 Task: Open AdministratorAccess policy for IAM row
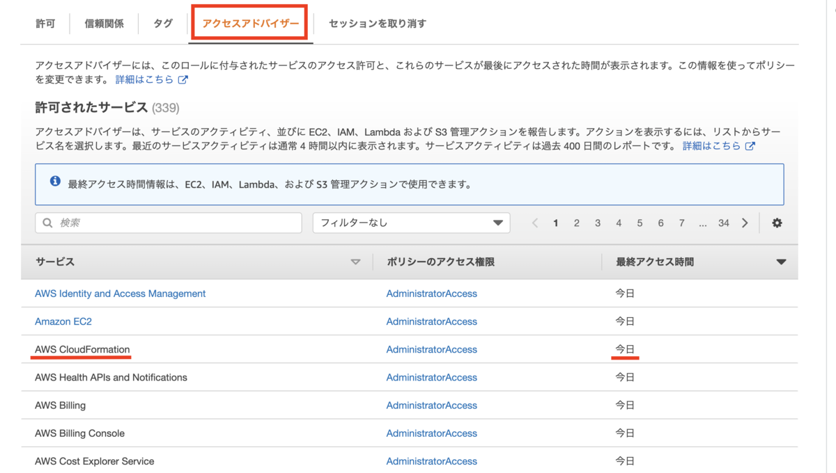(432, 294)
